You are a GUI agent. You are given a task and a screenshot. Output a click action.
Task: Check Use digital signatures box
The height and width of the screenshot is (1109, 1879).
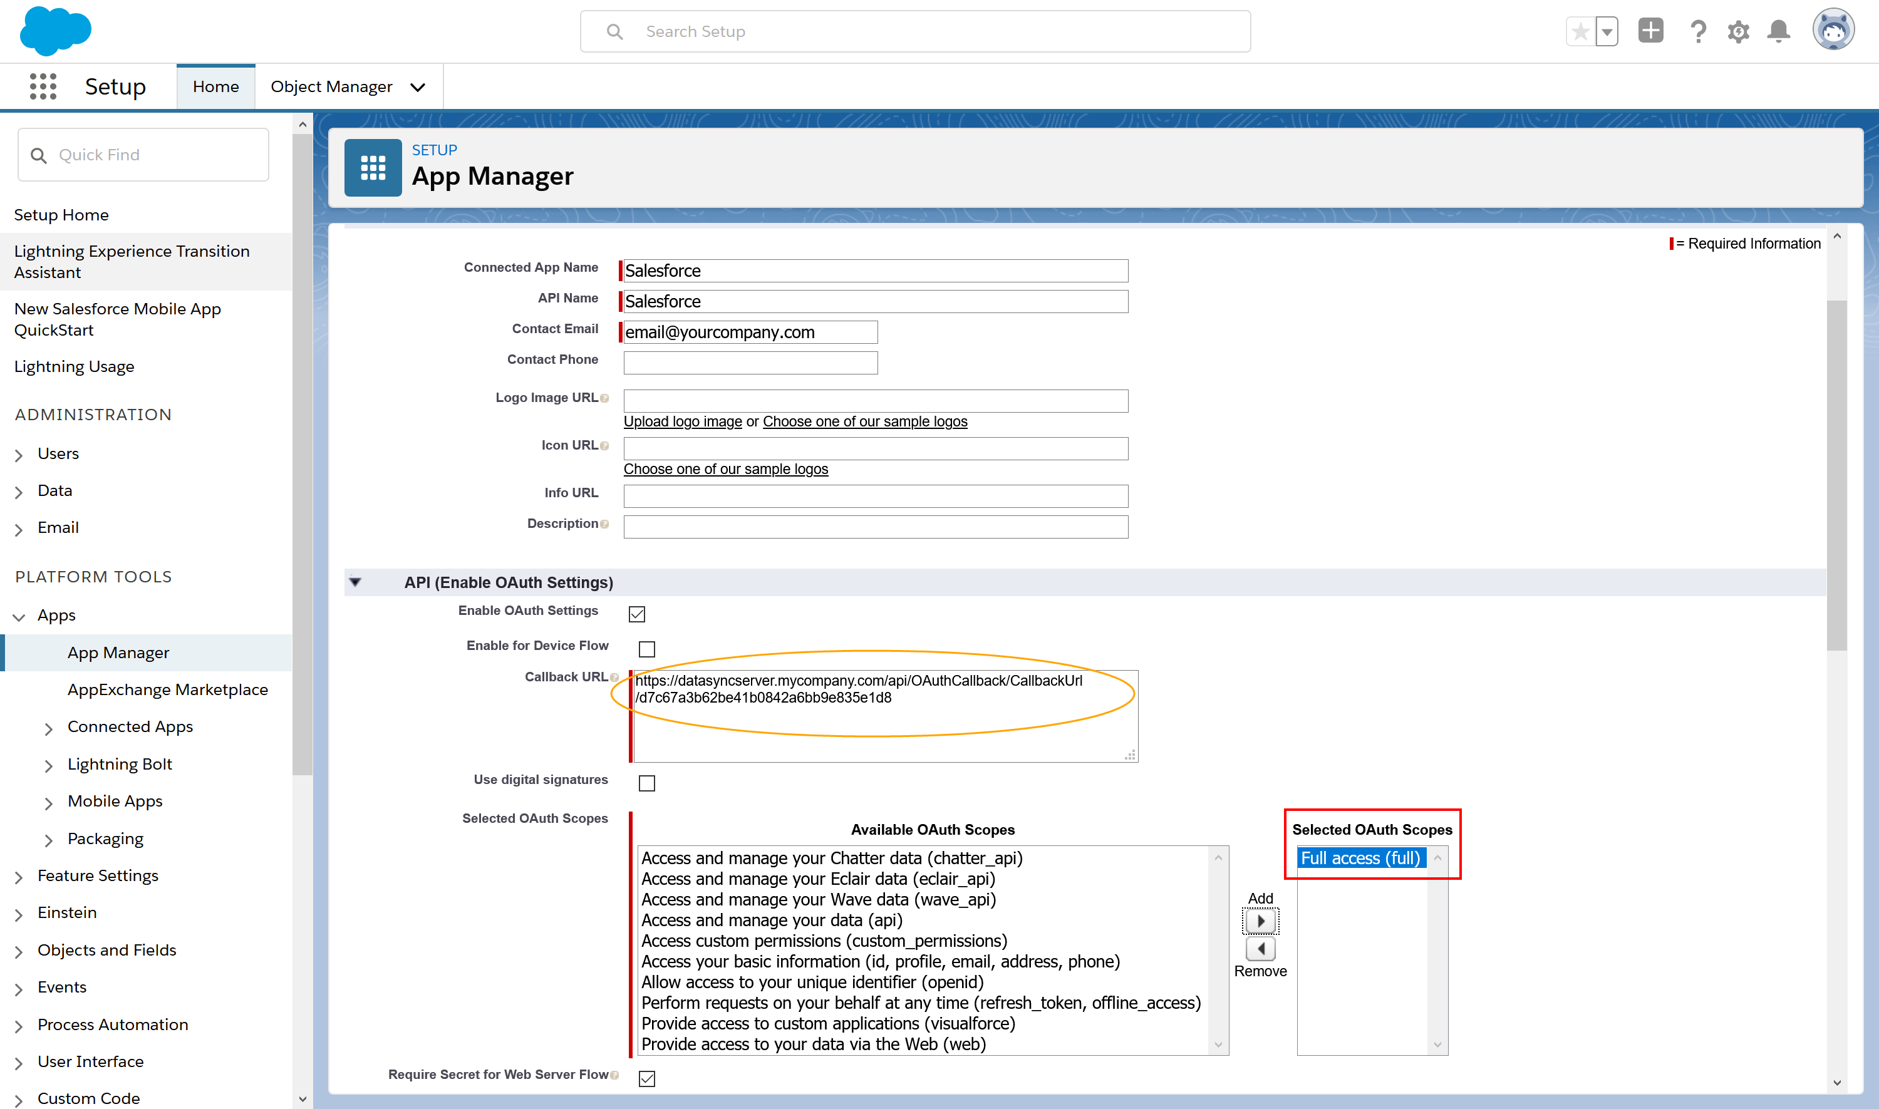(646, 782)
